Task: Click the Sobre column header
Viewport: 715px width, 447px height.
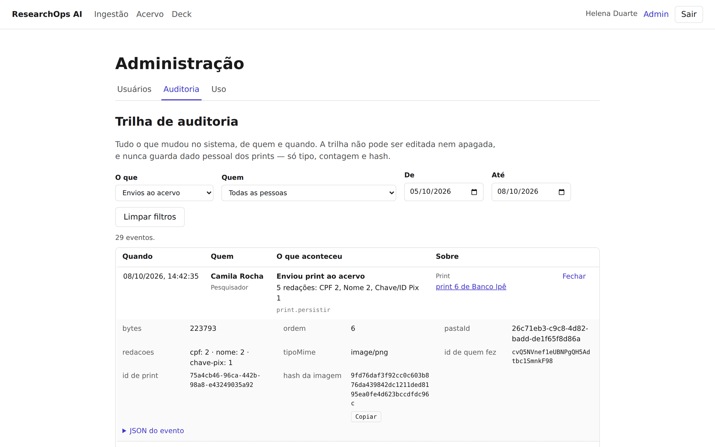Action: 447,256
